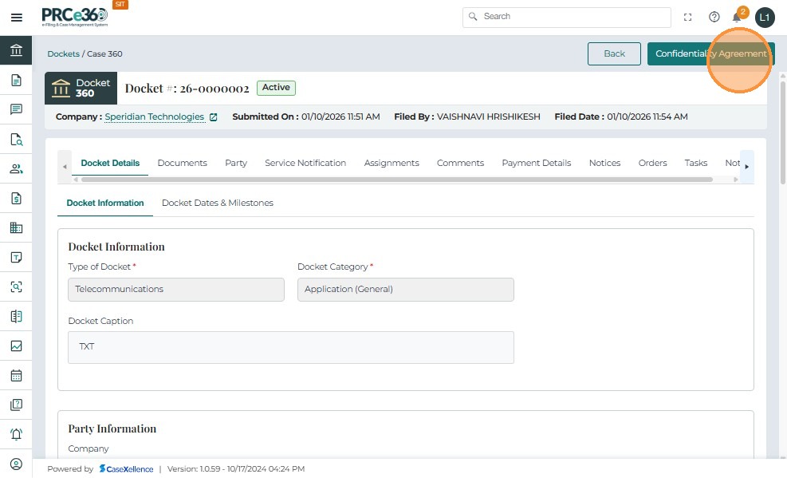Image resolution: width=787 pixels, height=478 pixels.
Task: Toggle fullscreen mode icon
Action: pyautogui.click(x=688, y=17)
